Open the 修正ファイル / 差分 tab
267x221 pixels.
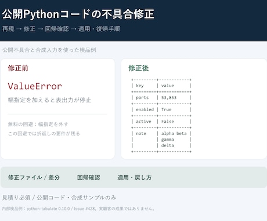coord(34,177)
